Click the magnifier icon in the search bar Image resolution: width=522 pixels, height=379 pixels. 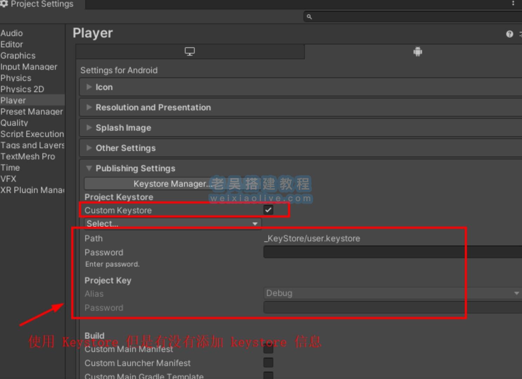(x=309, y=16)
